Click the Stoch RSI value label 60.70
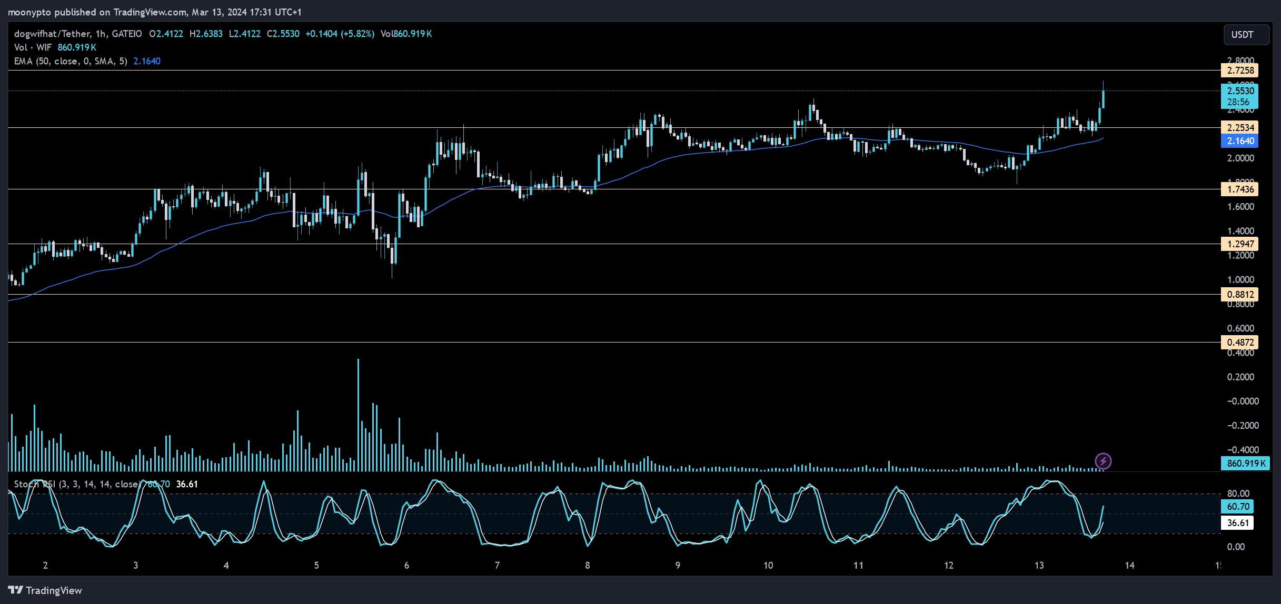Screen dimensions: 1281x604 [1237, 507]
